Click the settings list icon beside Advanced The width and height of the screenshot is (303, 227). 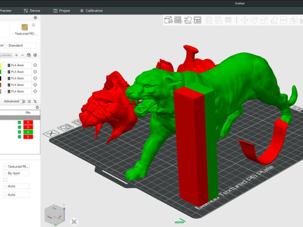(x=29, y=102)
